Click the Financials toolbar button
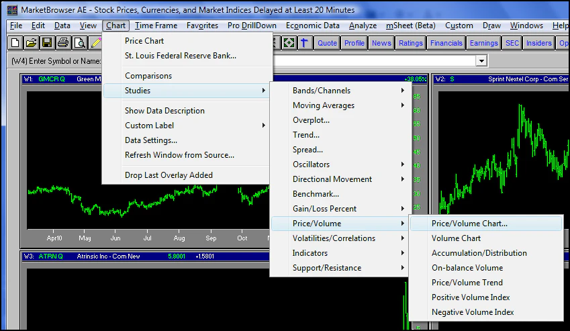570x331 pixels. 446,43
